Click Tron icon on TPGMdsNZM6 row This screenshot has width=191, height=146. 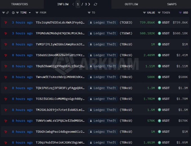[x=6, y=33]
